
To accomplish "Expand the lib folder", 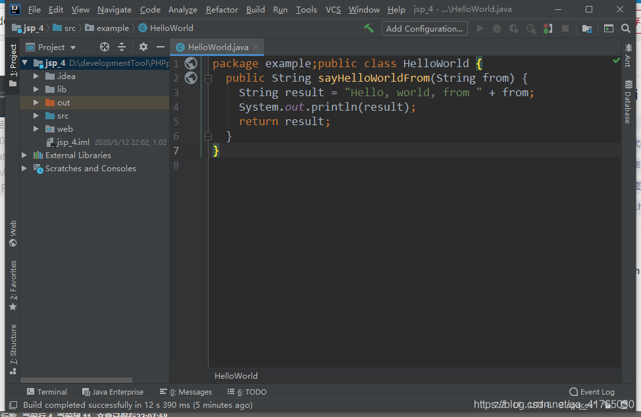I will coord(36,89).
